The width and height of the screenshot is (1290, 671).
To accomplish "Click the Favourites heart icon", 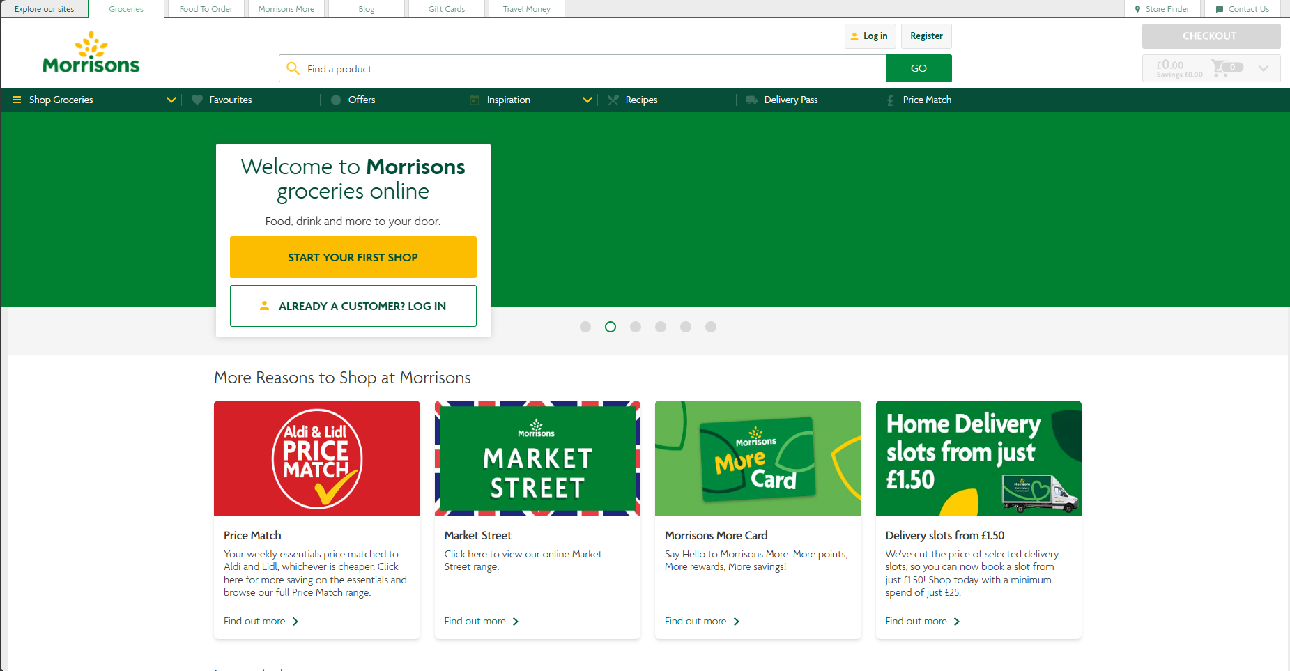I will point(197,100).
